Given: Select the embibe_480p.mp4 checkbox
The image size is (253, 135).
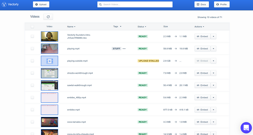Looking at the screenshot, I should pyautogui.click(x=32, y=97).
